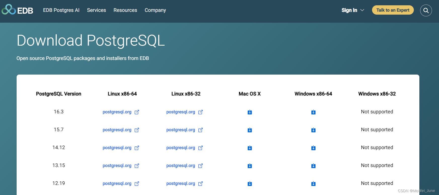This screenshot has height=195, width=439.
Task: Click the Talk to an Expert button
Action: click(x=393, y=10)
